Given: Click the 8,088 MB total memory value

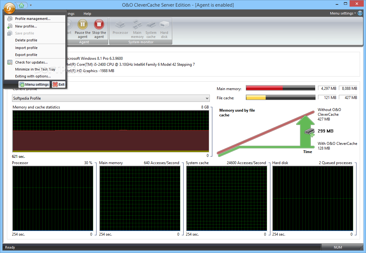Looking at the screenshot, I should coord(348,89).
